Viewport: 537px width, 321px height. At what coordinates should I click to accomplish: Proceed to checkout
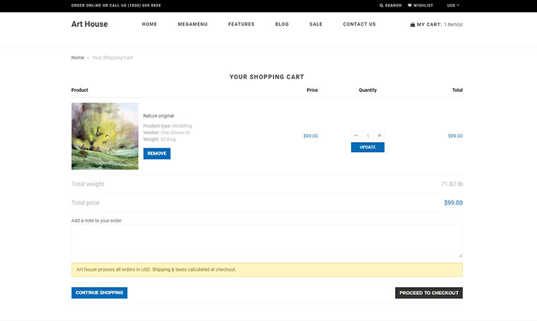tap(428, 293)
